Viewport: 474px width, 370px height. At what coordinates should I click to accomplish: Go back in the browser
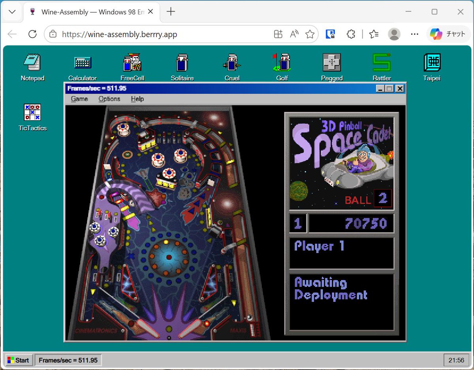pyautogui.click(x=12, y=34)
